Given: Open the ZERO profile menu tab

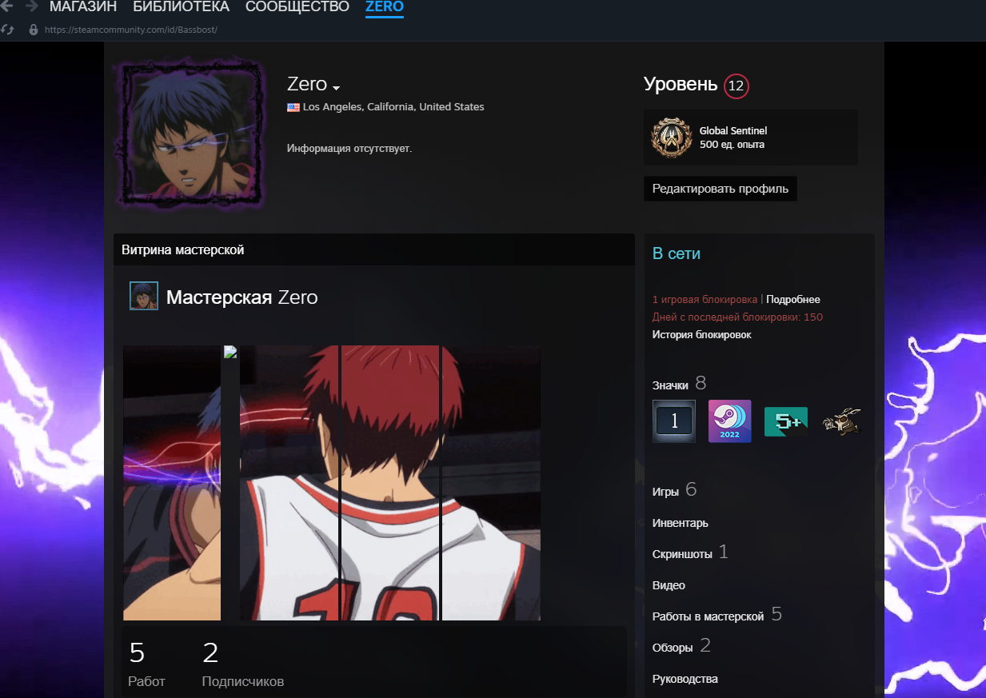Looking at the screenshot, I should click(x=385, y=7).
